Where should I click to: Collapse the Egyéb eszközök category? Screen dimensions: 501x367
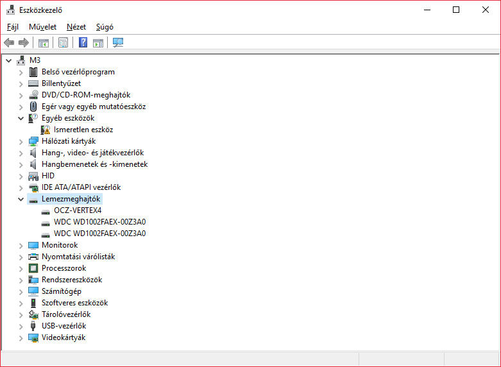point(21,118)
